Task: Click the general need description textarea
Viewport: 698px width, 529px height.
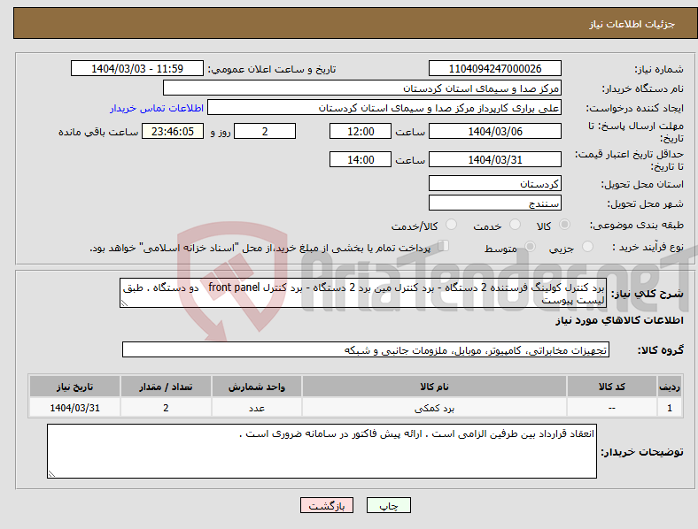Action: click(363, 293)
